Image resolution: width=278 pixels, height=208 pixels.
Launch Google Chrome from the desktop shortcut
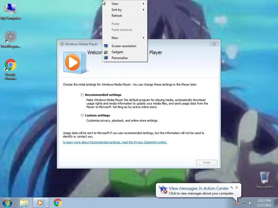[x=11, y=69]
